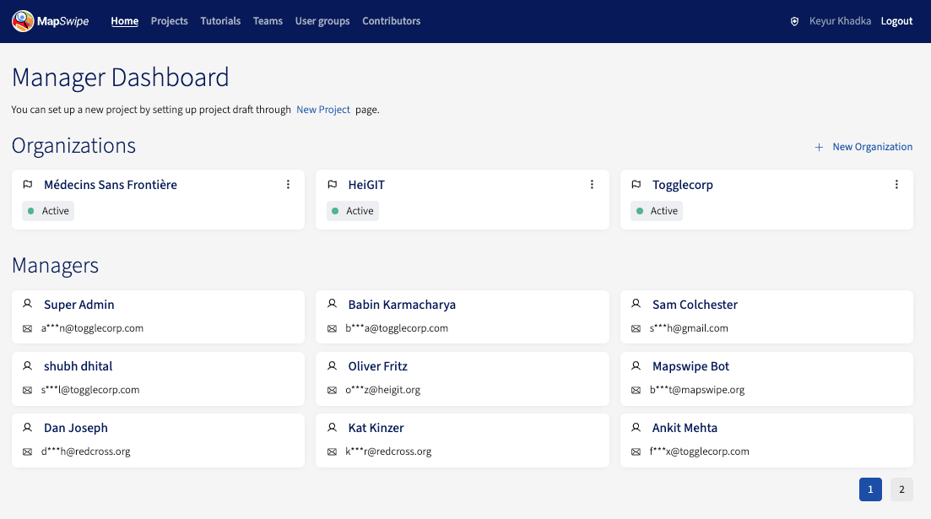Follow the New Project link
The width and height of the screenshot is (931, 519).
(x=323, y=110)
